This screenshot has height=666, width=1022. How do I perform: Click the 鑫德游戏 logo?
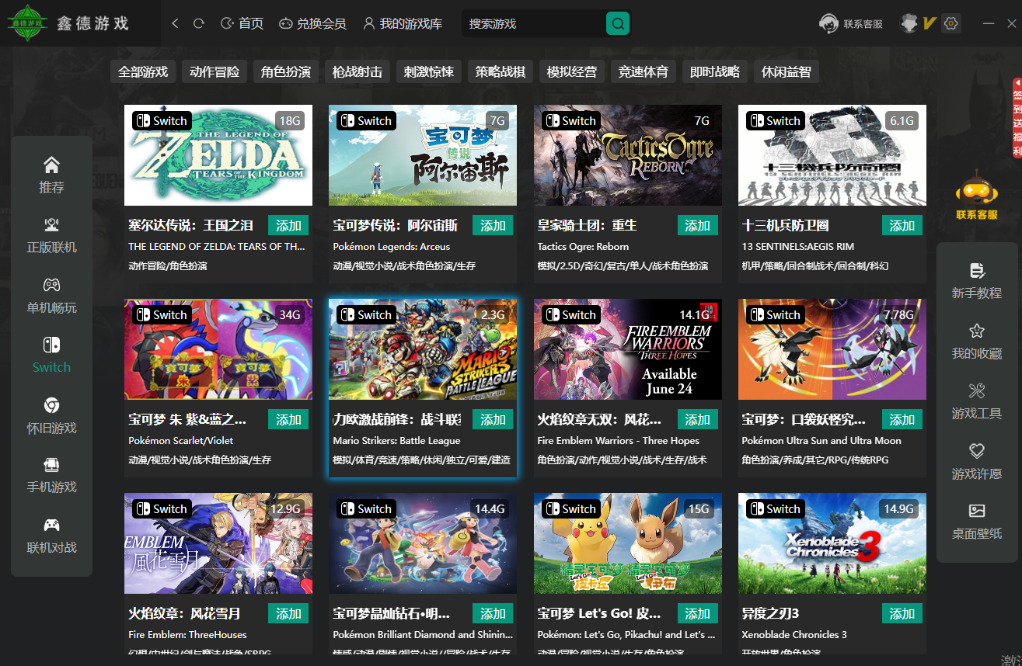68,23
